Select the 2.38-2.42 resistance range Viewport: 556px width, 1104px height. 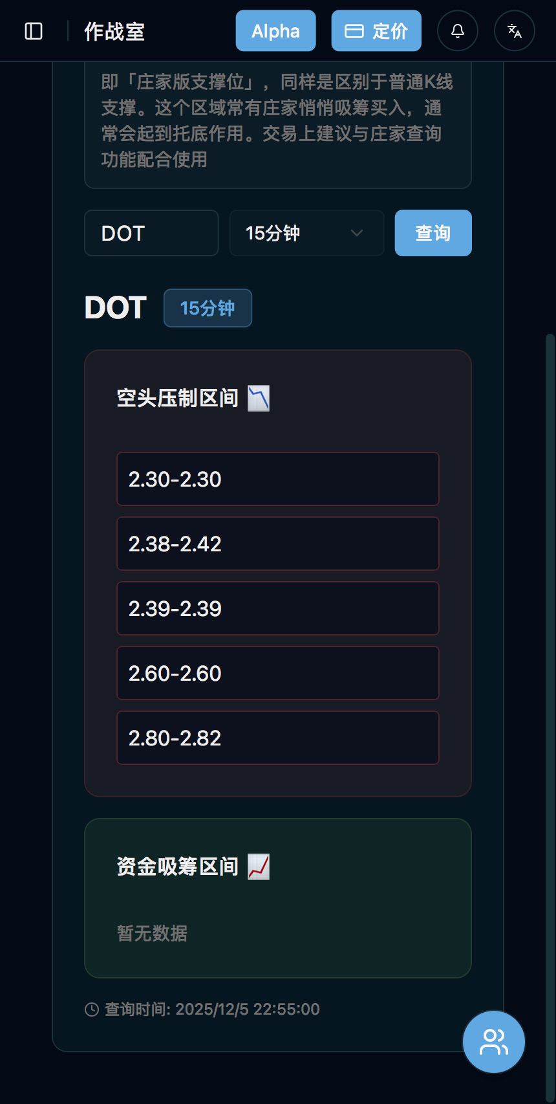point(278,544)
